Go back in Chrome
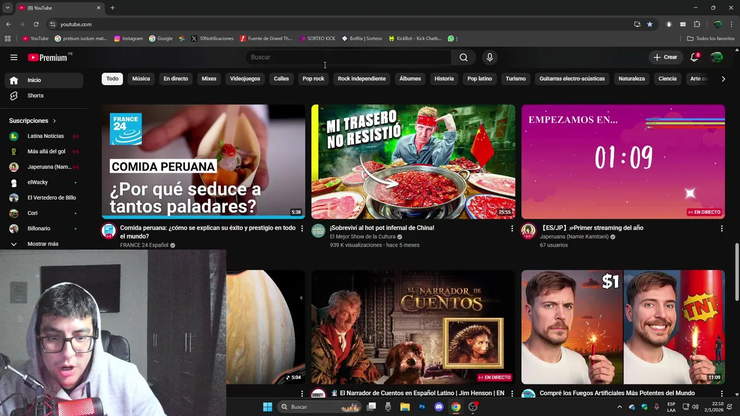This screenshot has height=416, width=740. click(8, 24)
